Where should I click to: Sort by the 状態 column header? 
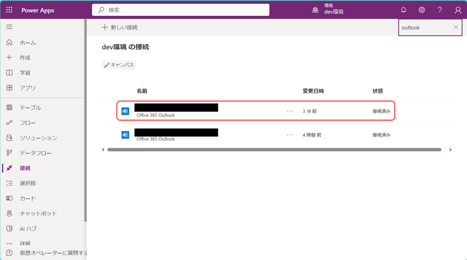pos(378,91)
